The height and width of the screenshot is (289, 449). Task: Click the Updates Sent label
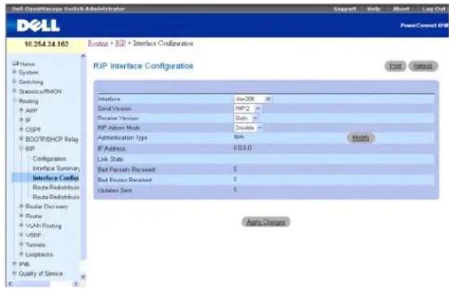[115, 190]
